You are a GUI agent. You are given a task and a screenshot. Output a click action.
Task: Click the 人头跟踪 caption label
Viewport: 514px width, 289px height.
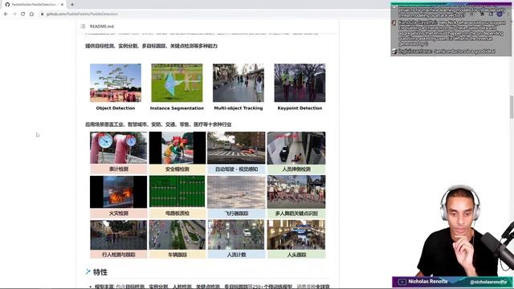click(296, 254)
